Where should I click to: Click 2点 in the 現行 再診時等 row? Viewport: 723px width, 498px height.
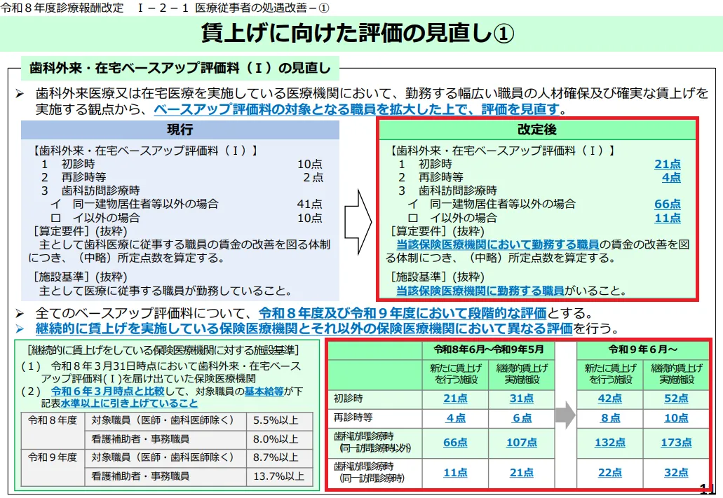click(x=313, y=177)
